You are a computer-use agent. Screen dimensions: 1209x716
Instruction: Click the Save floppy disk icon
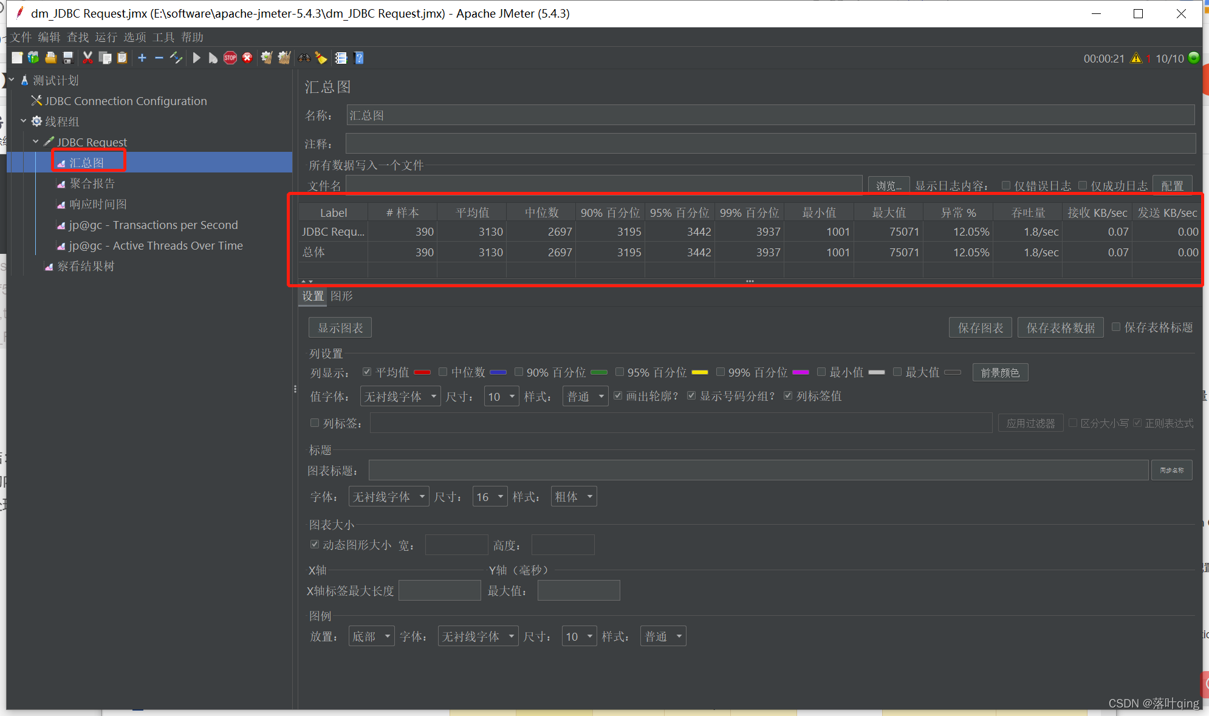point(68,58)
